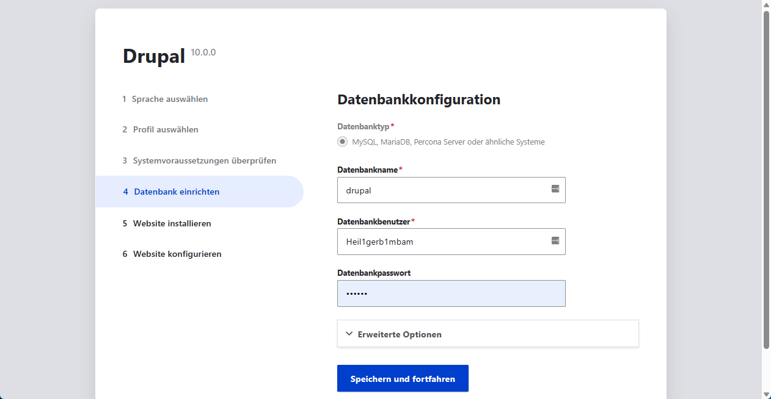The width and height of the screenshot is (771, 399).
Task: Select the highlighted Datenbank einrichten step
Action: (176, 191)
